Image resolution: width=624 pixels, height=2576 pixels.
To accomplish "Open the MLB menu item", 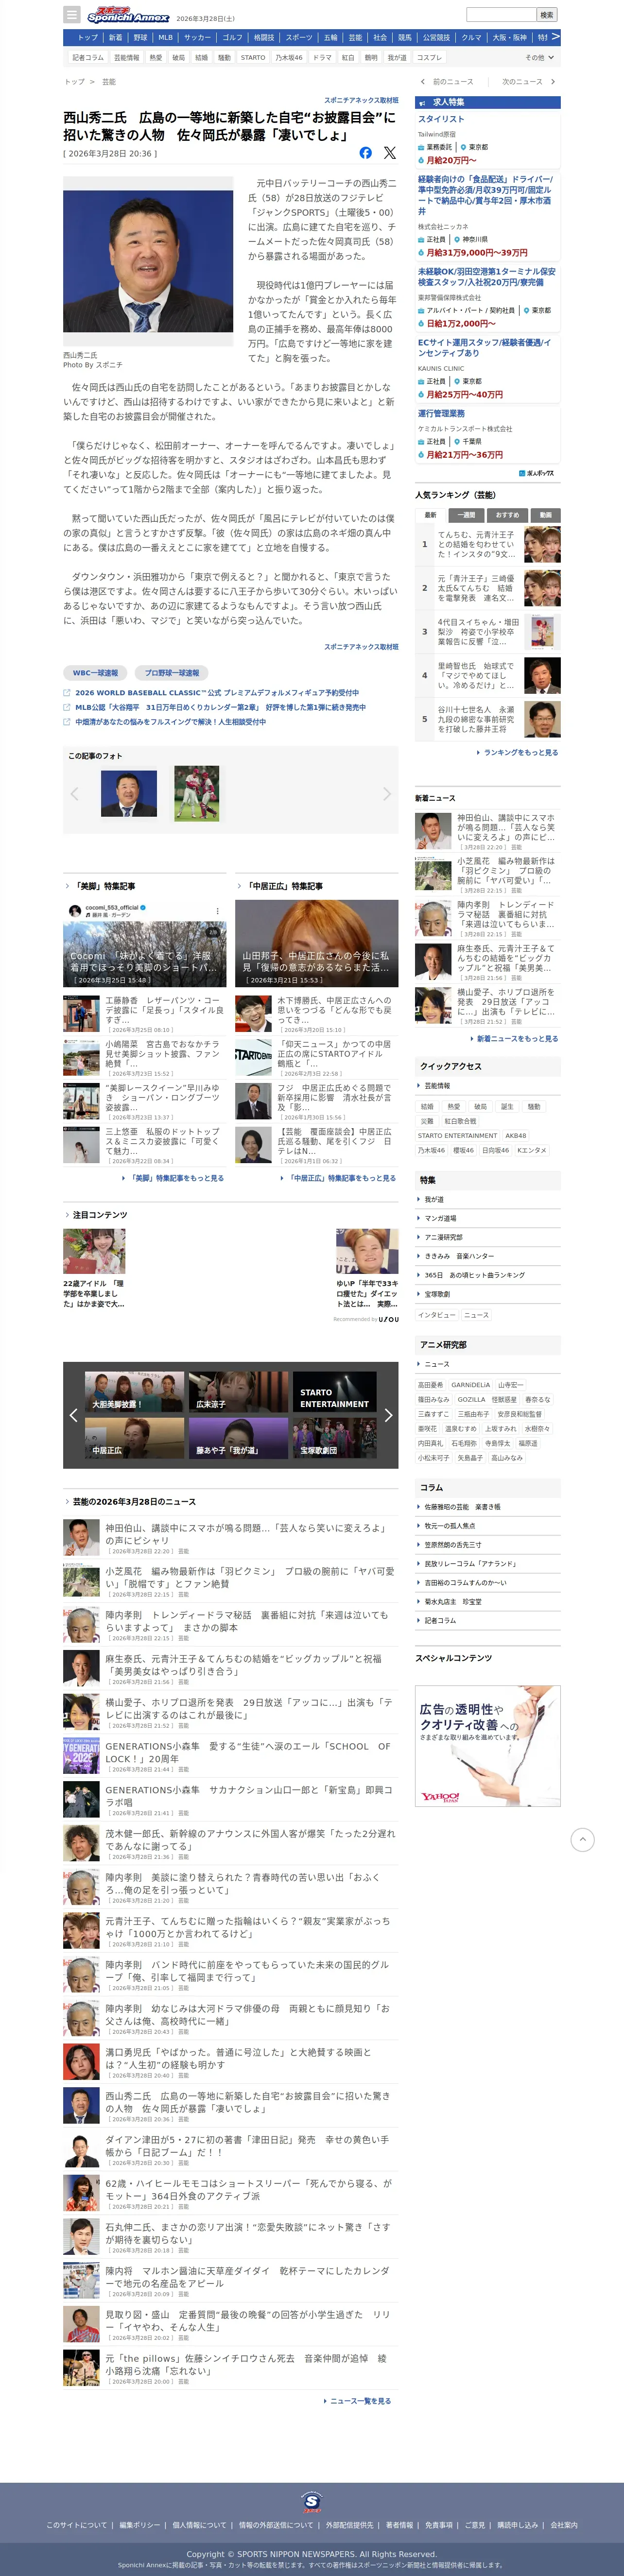I will 166,37.
